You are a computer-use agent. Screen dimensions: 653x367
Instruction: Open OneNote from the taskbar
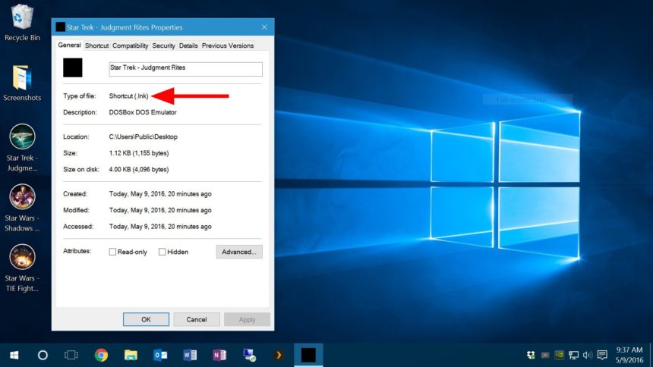coord(219,355)
